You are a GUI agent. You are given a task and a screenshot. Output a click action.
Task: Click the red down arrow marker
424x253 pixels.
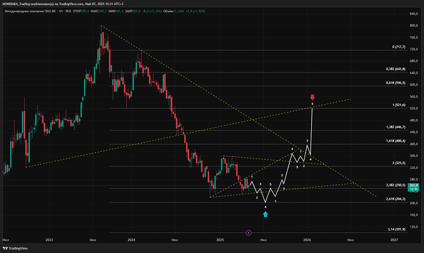(x=312, y=97)
